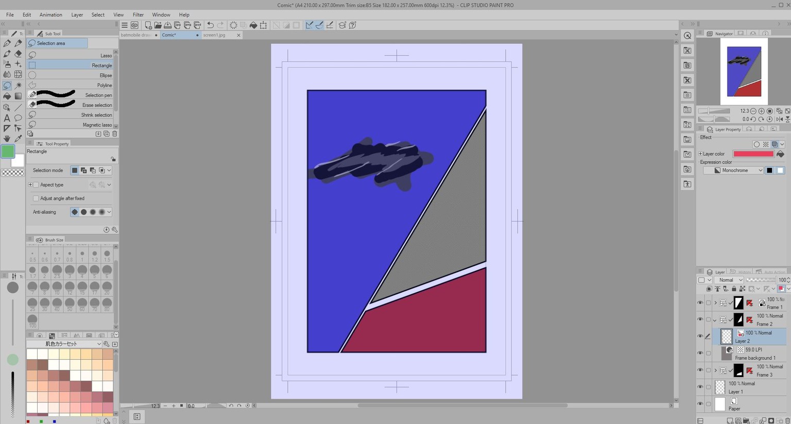Select the Layer 1 row
This screenshot has height=424, width=791.
pos(750,387)
